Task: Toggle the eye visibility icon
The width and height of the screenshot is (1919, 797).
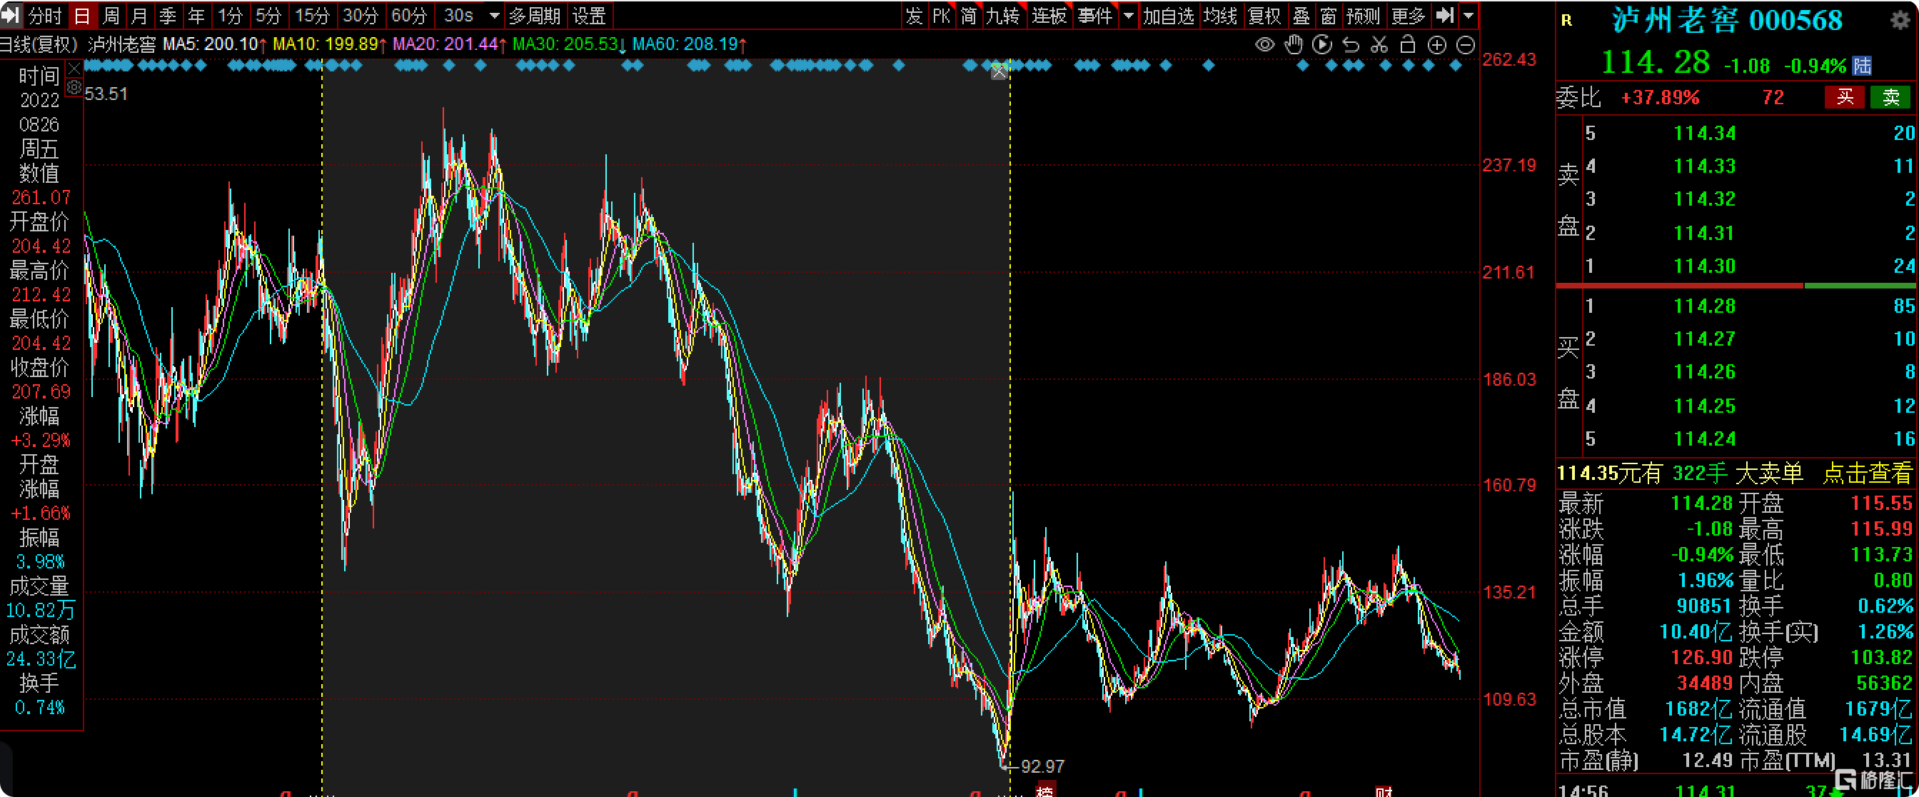Action: click(1265, 45)
